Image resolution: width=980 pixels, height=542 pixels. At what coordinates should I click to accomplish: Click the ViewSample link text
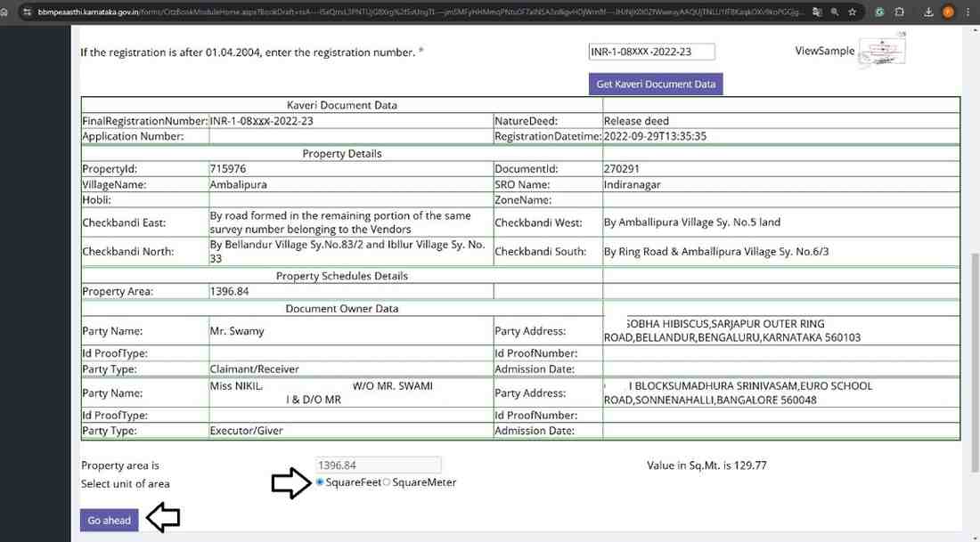click(824, 51)
